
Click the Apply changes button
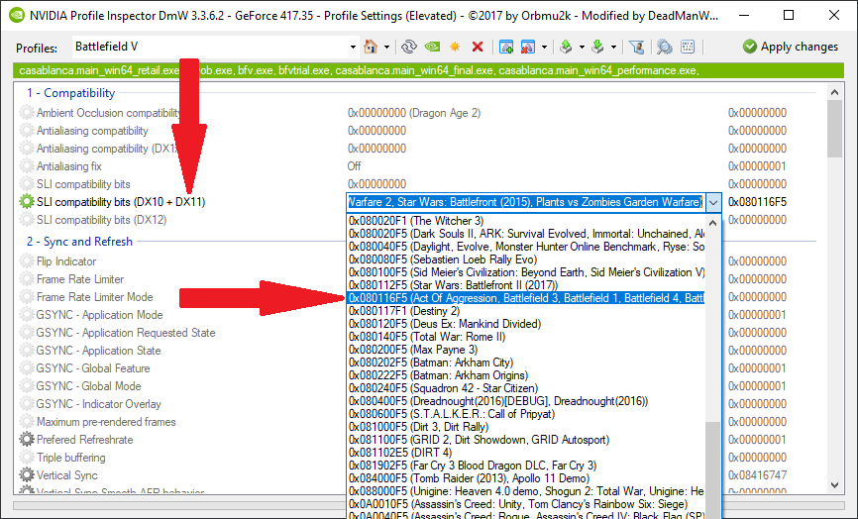point(791,47)
